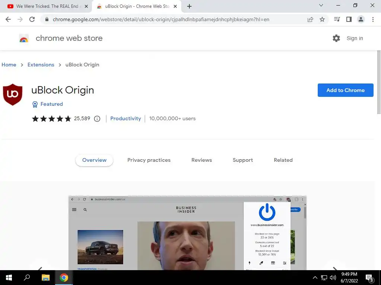Open Privacy practices tab
The height and width of the screenshot is (285, 381).
tap(149, 160)
